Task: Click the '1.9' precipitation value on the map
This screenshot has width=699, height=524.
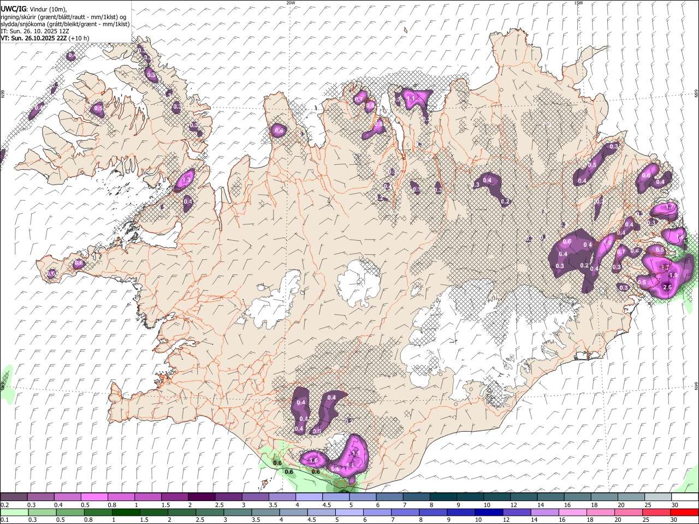Action: [x=673, y=275]
